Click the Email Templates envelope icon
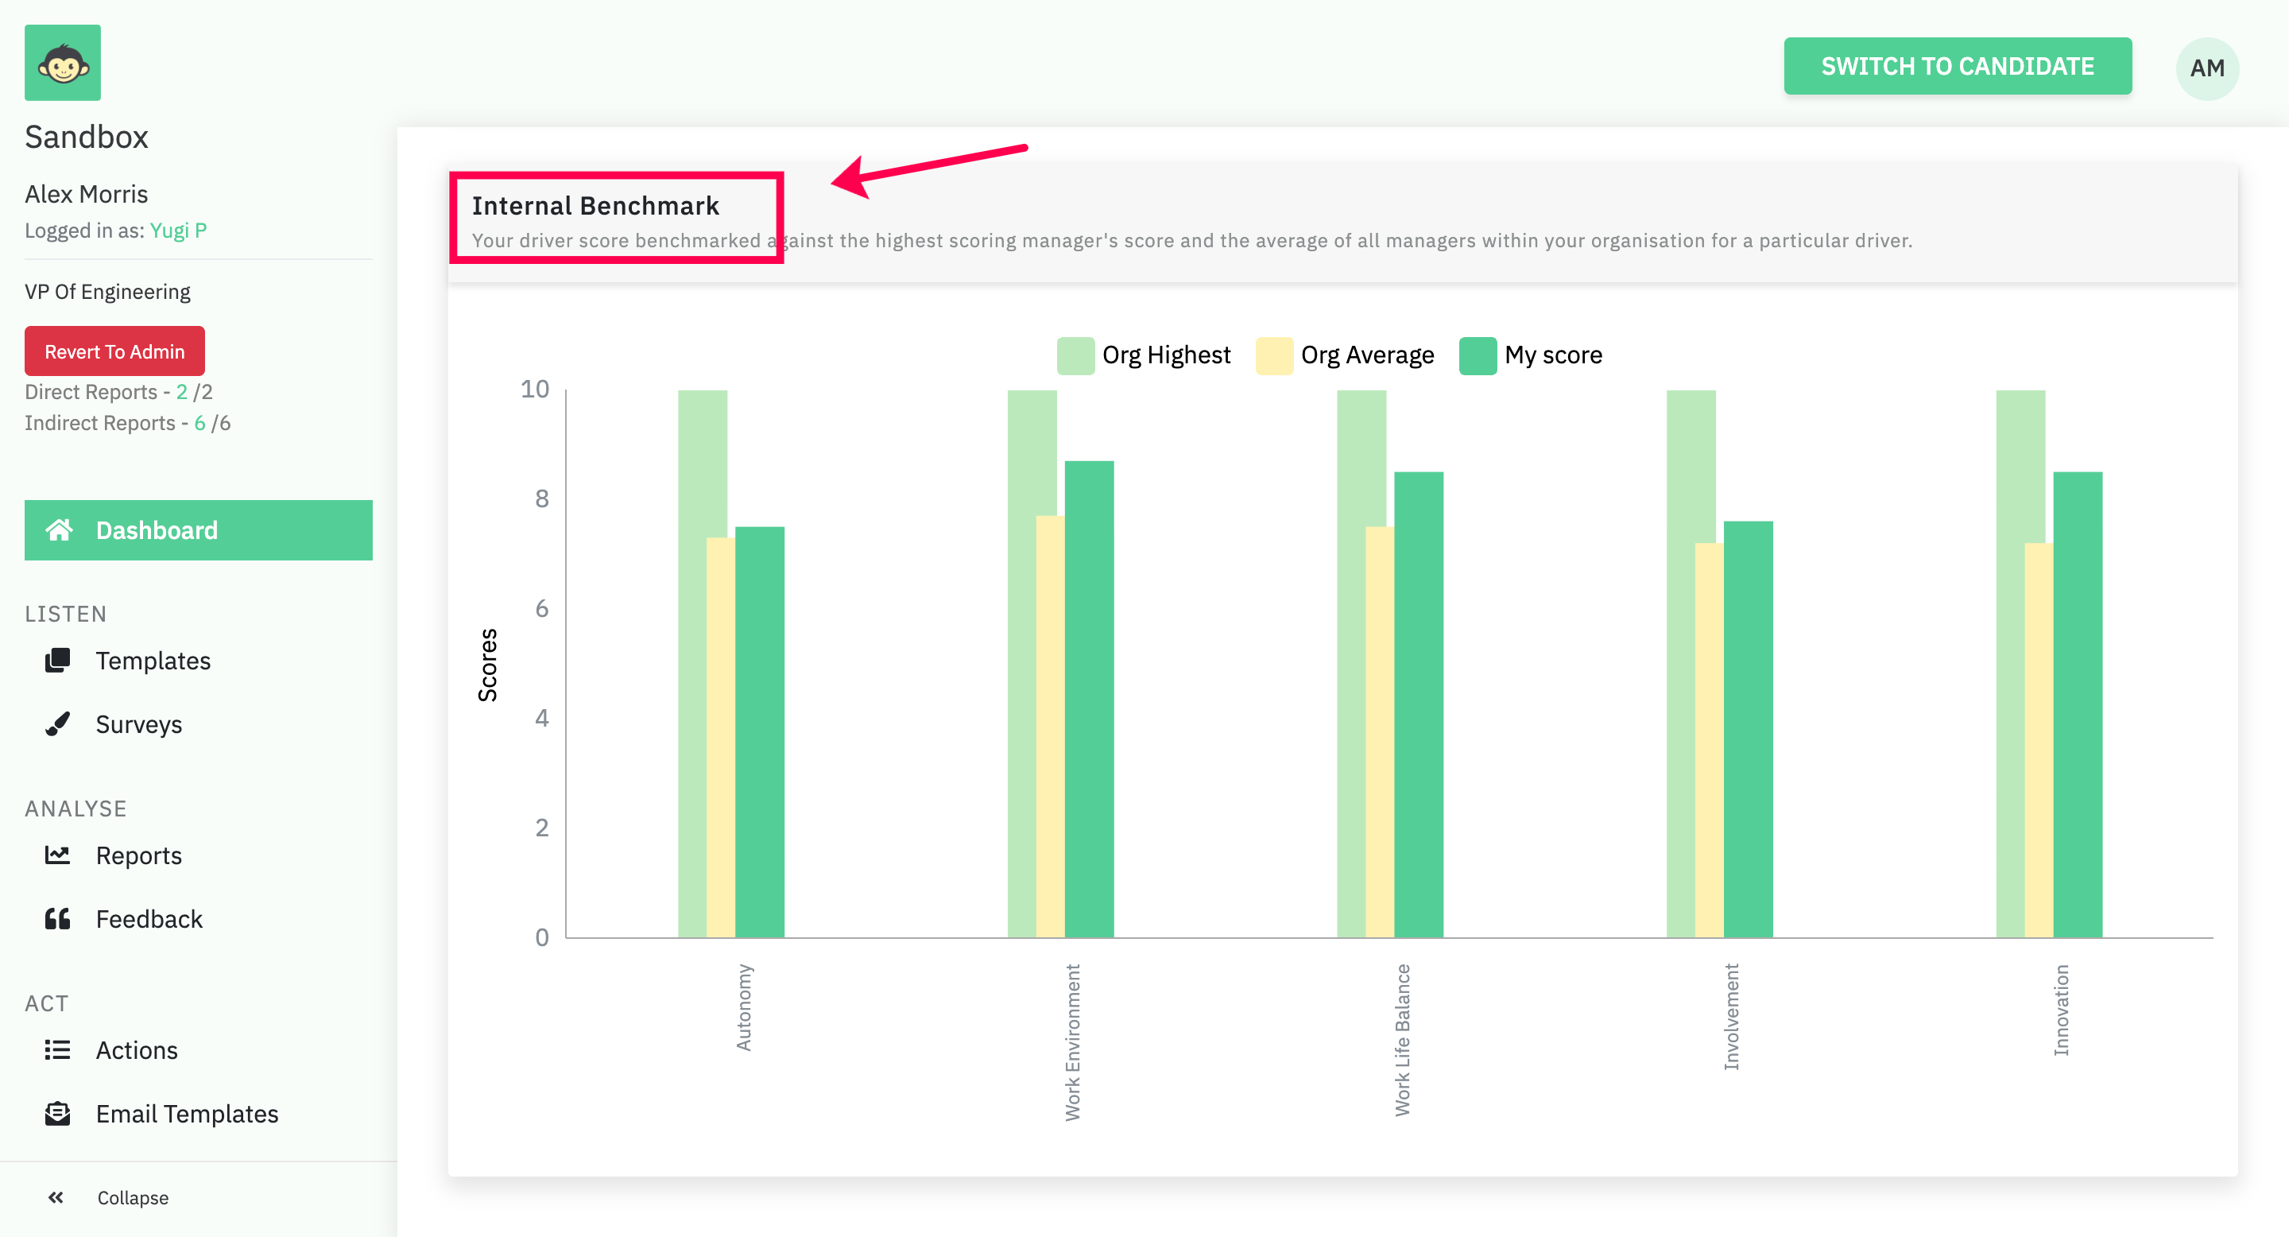 (58, 1114)
